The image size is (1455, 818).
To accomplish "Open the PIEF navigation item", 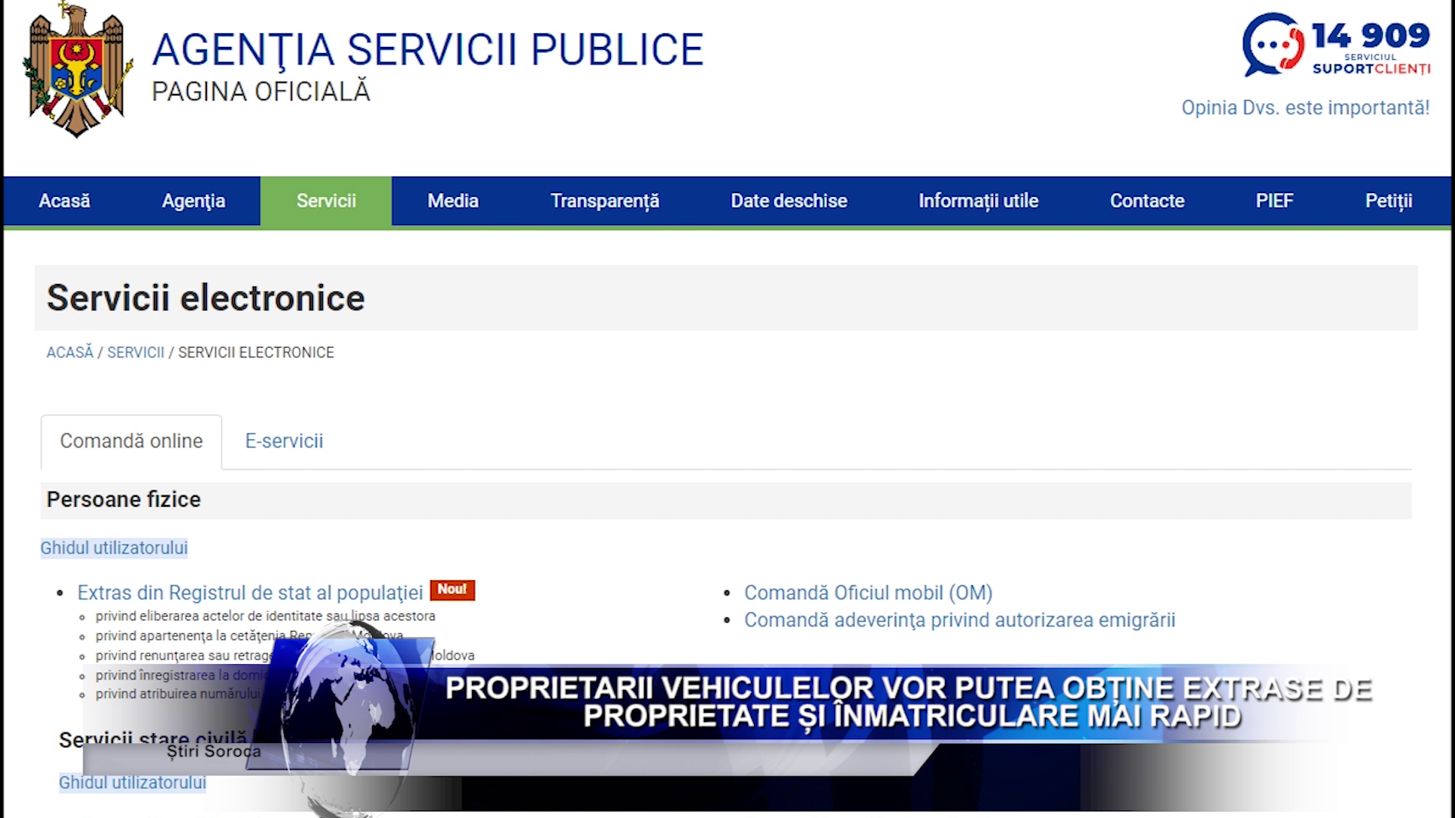I will (x=1274, y=201).
